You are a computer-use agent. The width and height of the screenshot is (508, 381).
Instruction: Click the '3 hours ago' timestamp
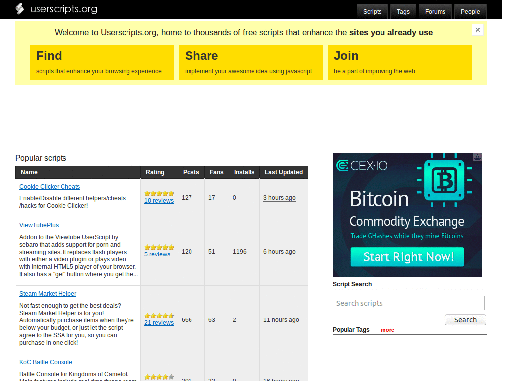[279, 197]
